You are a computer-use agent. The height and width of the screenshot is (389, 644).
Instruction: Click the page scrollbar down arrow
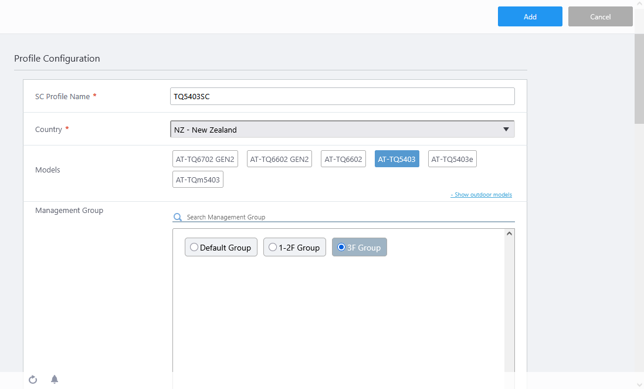pos(639,384)
